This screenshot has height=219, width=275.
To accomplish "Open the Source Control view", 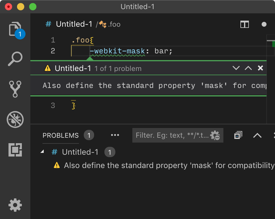I will [15, 89].
